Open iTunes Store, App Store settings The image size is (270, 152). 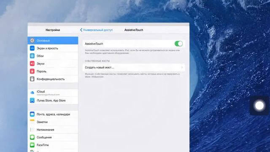click(x=53, y=100)
